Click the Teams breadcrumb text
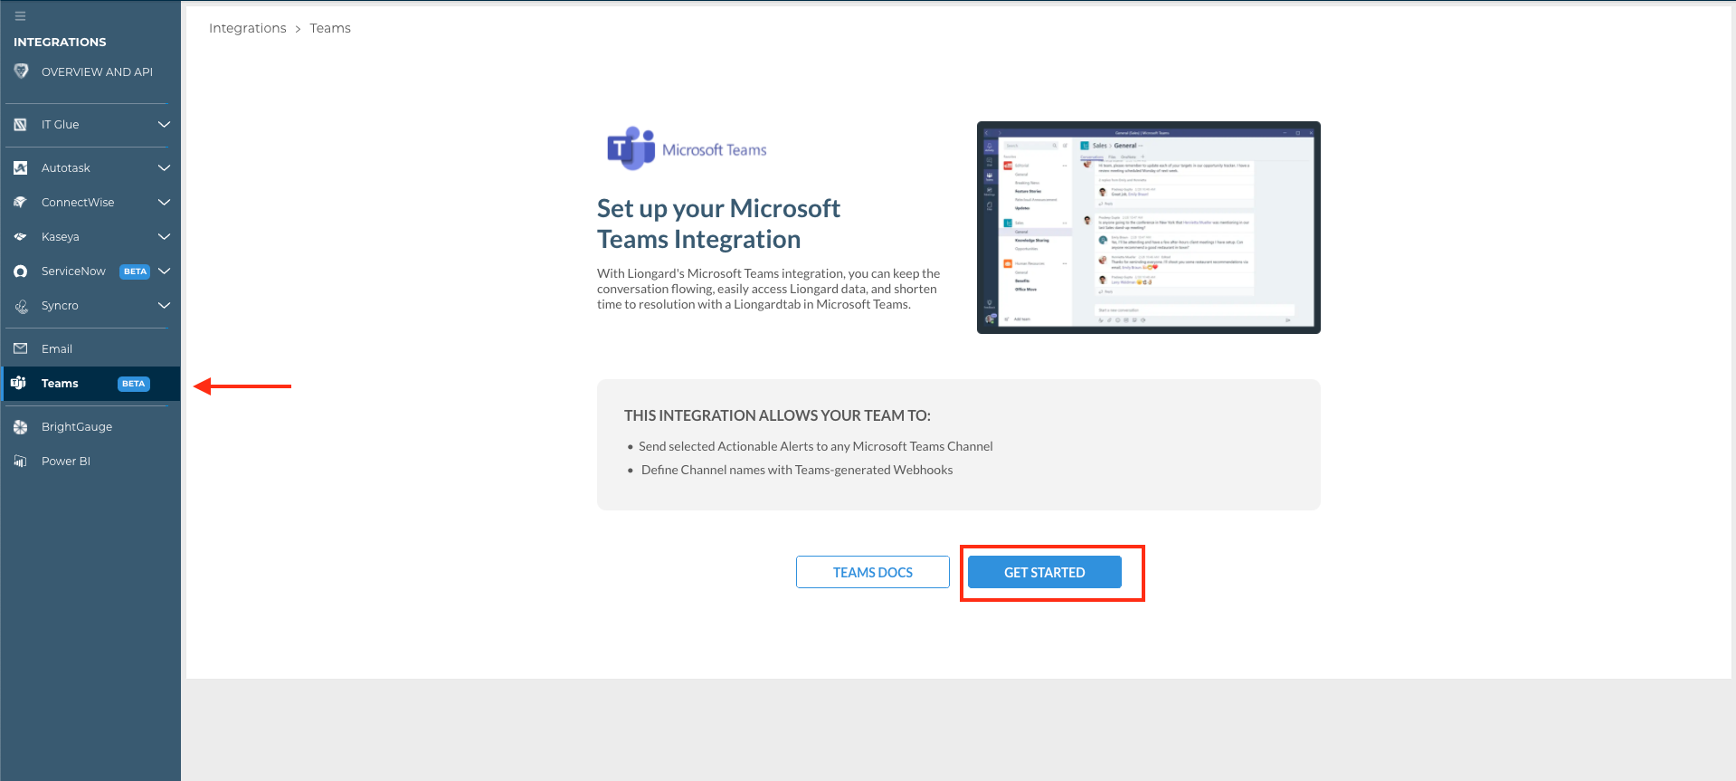The width and height of the screenshot is (1736, 781). [330, 28]
